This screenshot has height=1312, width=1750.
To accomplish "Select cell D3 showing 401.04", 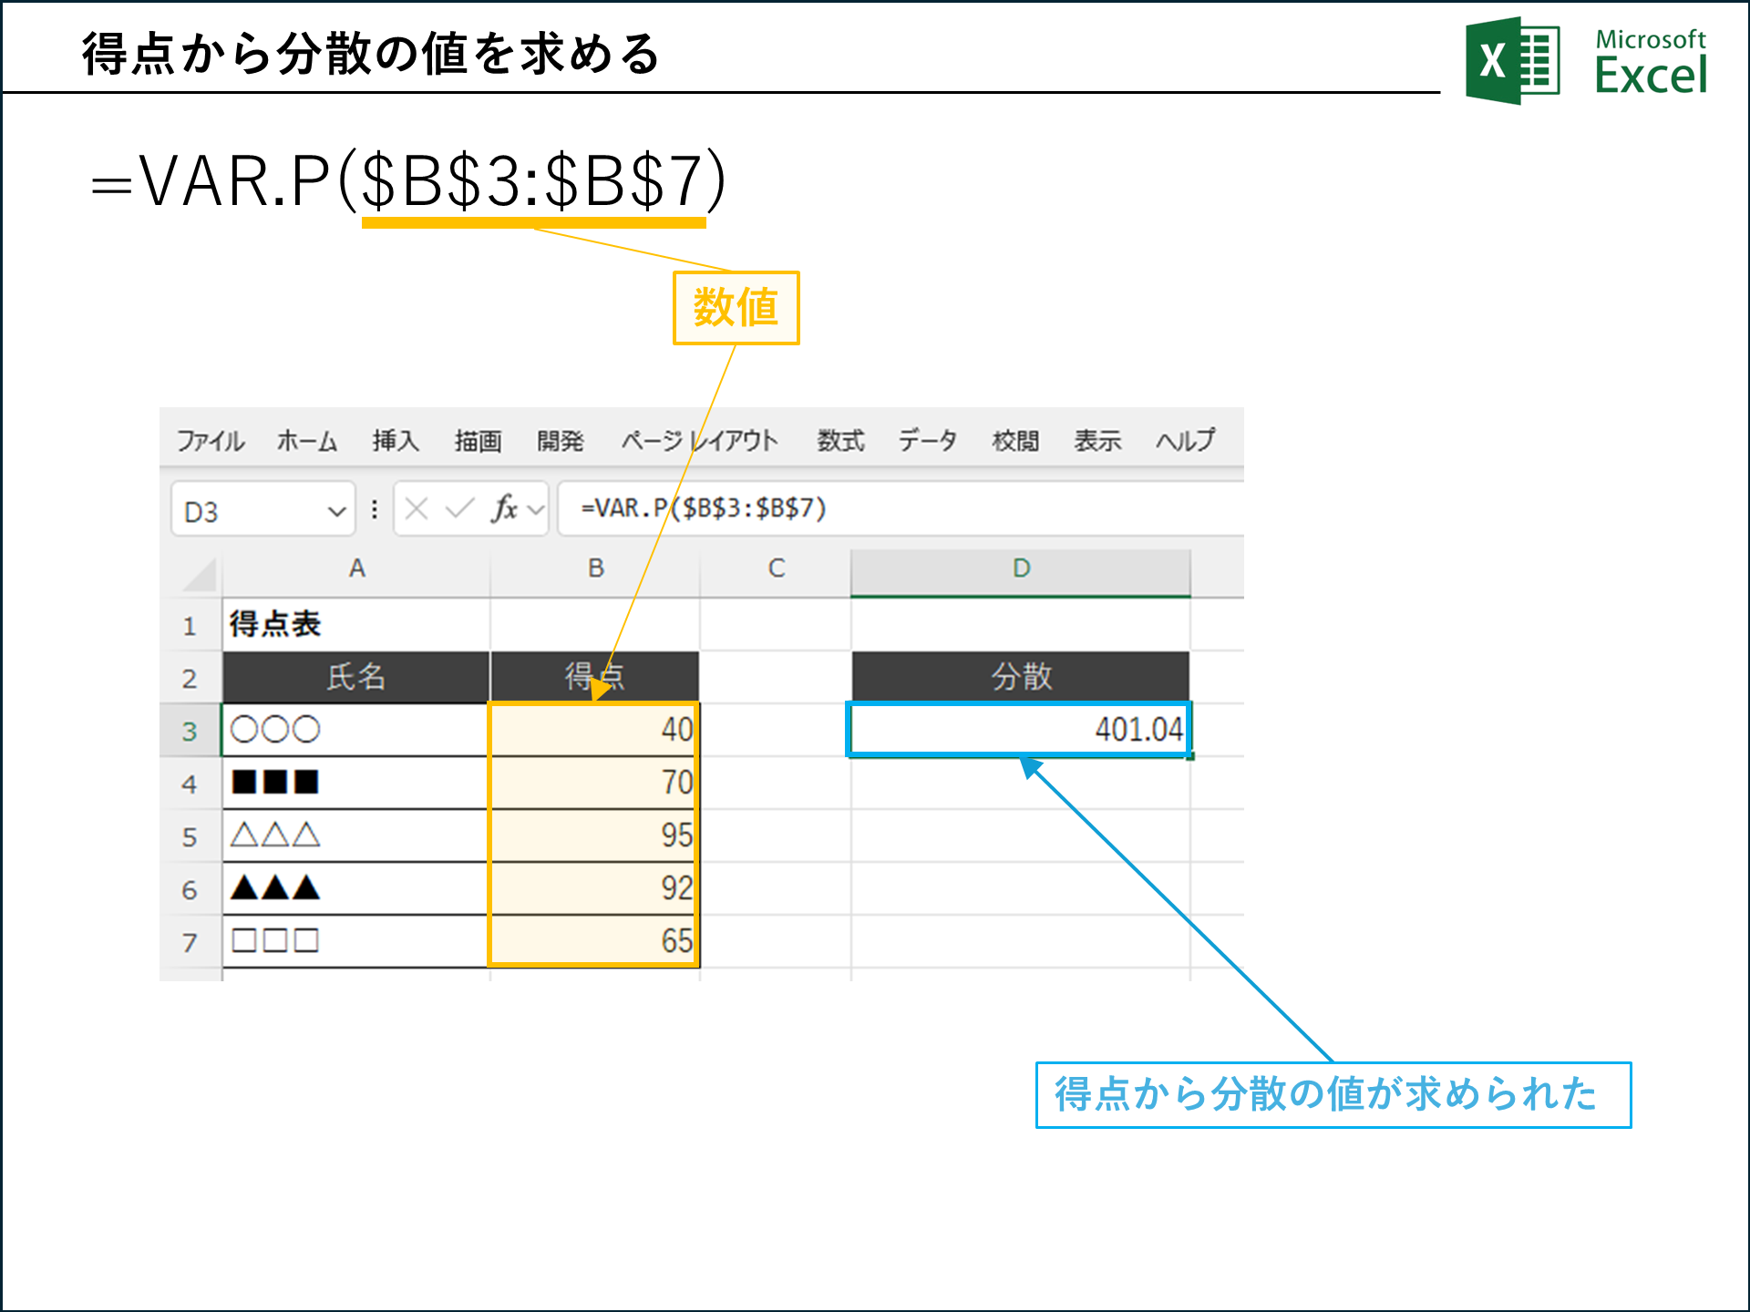I will click(x=1018, y=728).
